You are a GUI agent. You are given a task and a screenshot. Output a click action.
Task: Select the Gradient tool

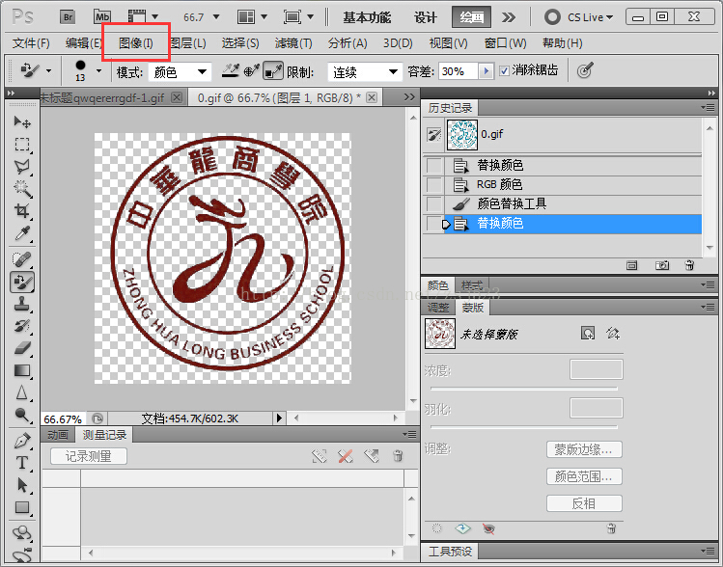pos(21,371)
